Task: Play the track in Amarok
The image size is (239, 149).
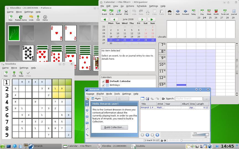Action: point(147,135)
